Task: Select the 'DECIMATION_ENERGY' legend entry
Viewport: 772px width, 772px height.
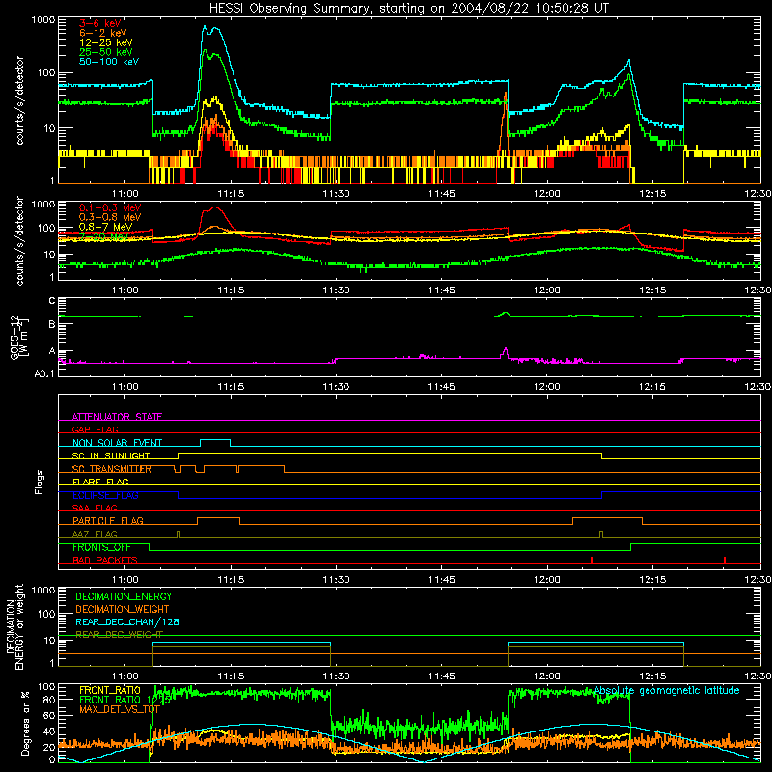Action: (124, 596)
